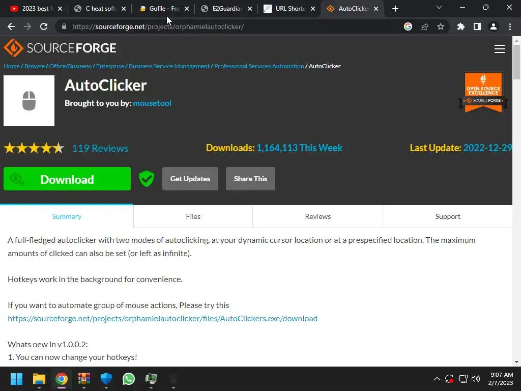The height and width of the screenshot is (391, 521).
Task: Open Windows Security shield in taskbar
Action: click(106, 379)
